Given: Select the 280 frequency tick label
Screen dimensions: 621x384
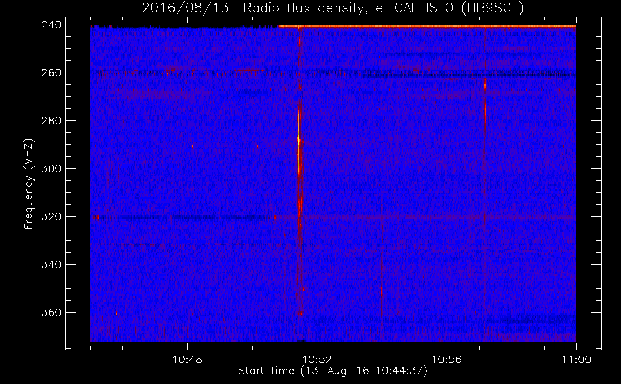Looking at the screenshot, I should point(51,121).
